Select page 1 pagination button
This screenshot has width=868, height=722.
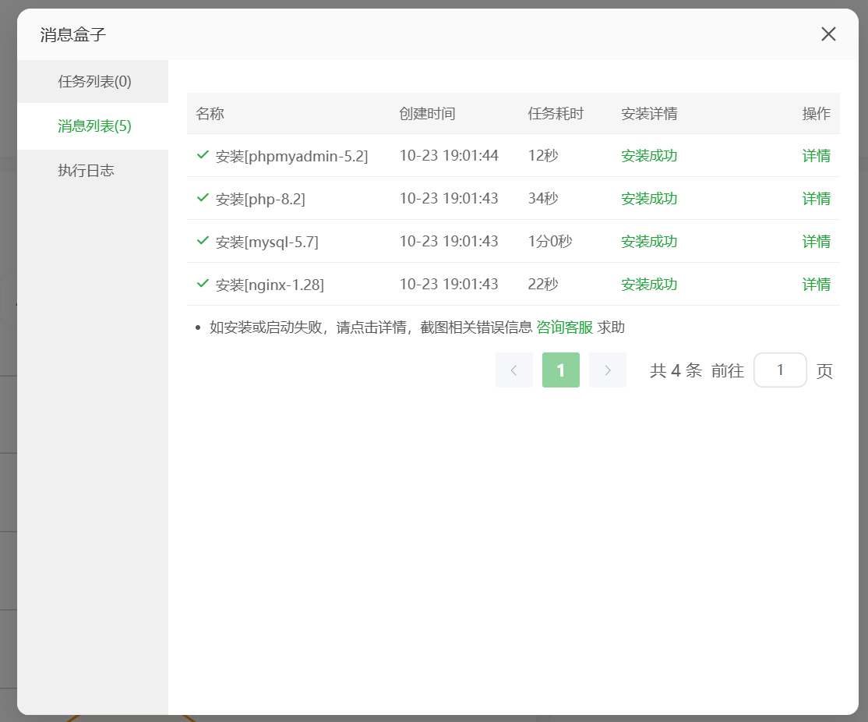tap(561, 370)
